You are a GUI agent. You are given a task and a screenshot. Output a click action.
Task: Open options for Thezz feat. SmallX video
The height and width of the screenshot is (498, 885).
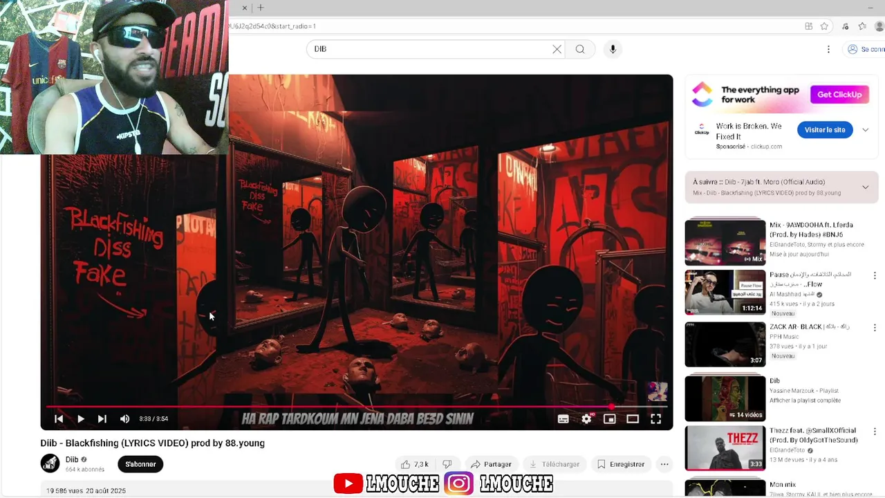[x=875, y=431]
